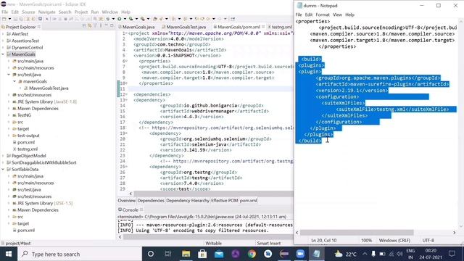The image size is (464, 261).
Task: Open the File menu in Eclipse
Action: (x=5, y=12)
